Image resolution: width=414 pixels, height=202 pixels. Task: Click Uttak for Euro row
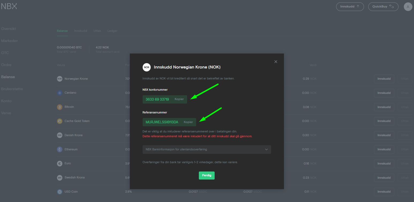point(405,164)
